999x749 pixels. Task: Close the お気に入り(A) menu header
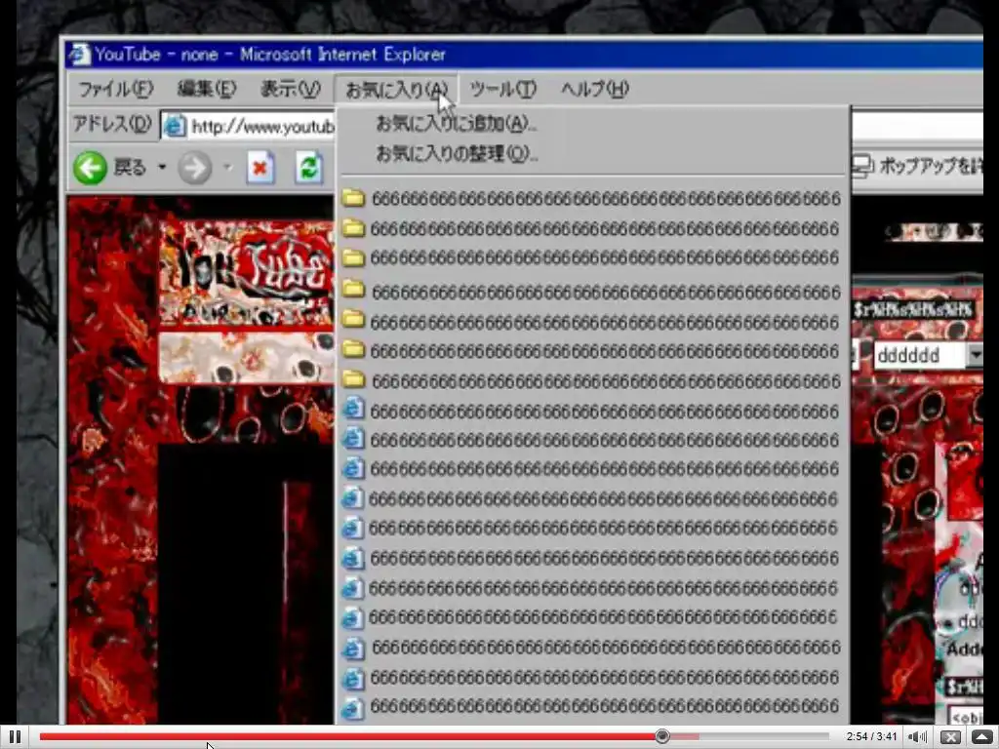coord(396,90)
